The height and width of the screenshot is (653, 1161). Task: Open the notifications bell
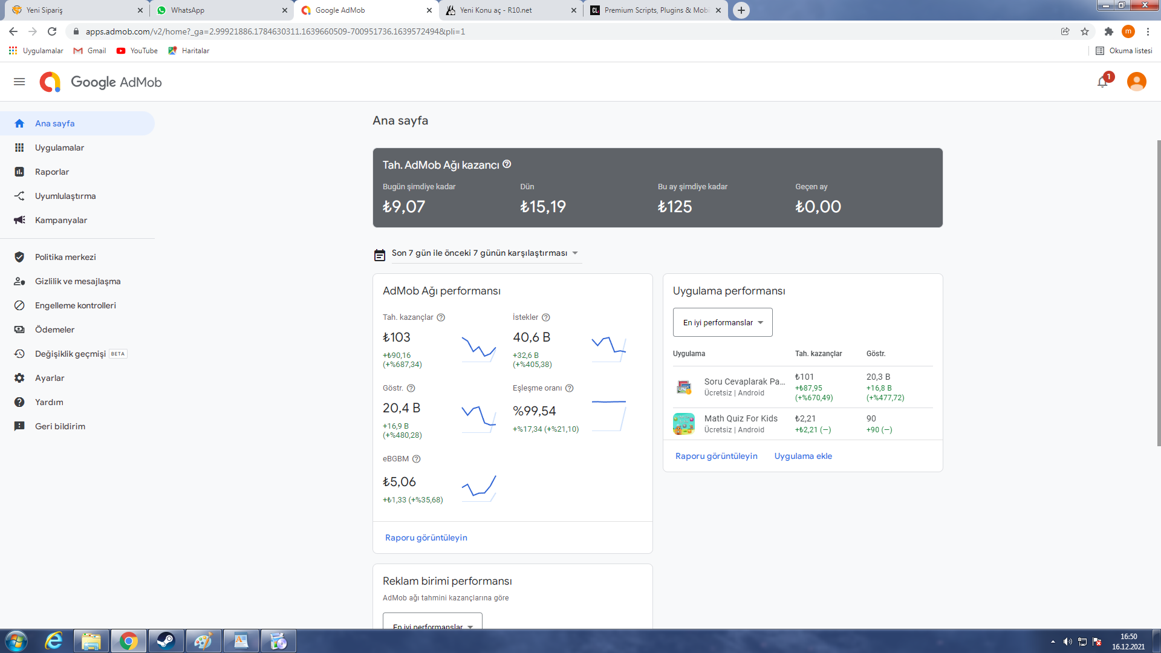click(1103, 82)
